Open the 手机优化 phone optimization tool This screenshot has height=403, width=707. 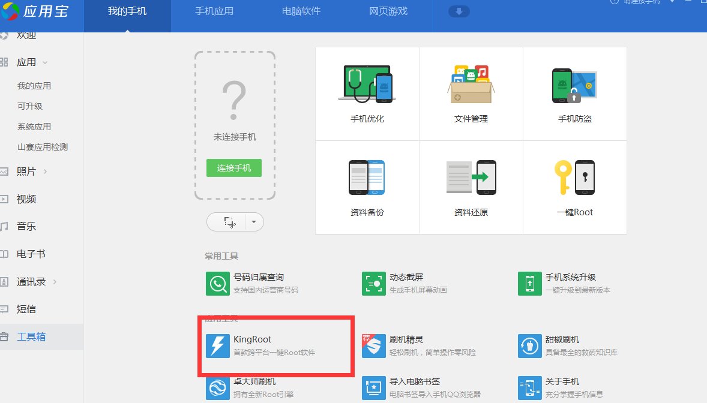pyautogui.click(x=366, y=93)
